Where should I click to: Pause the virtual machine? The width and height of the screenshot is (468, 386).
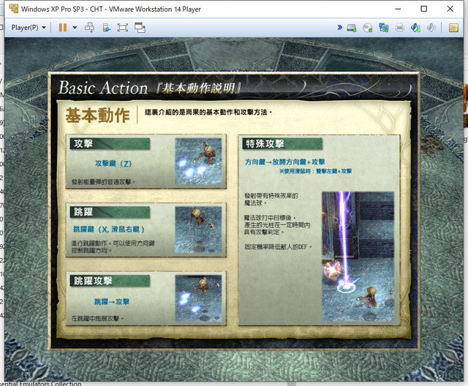pyautogui.click(x=63, y=28)
